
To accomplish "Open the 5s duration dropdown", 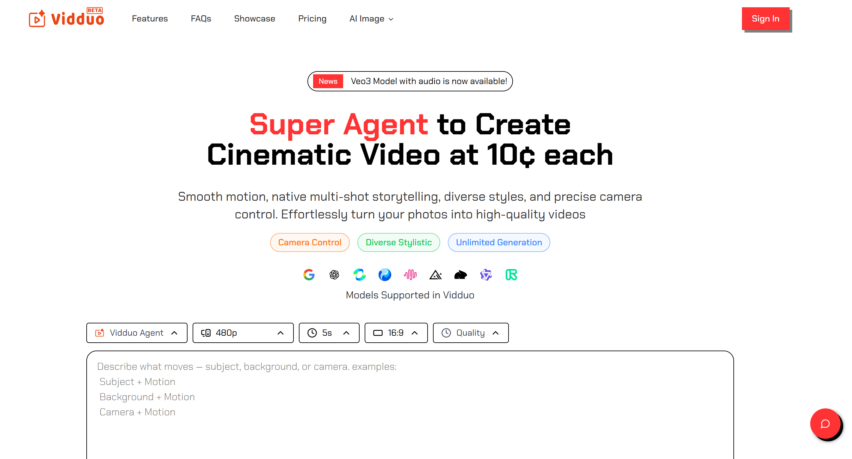I will (329, 333).
